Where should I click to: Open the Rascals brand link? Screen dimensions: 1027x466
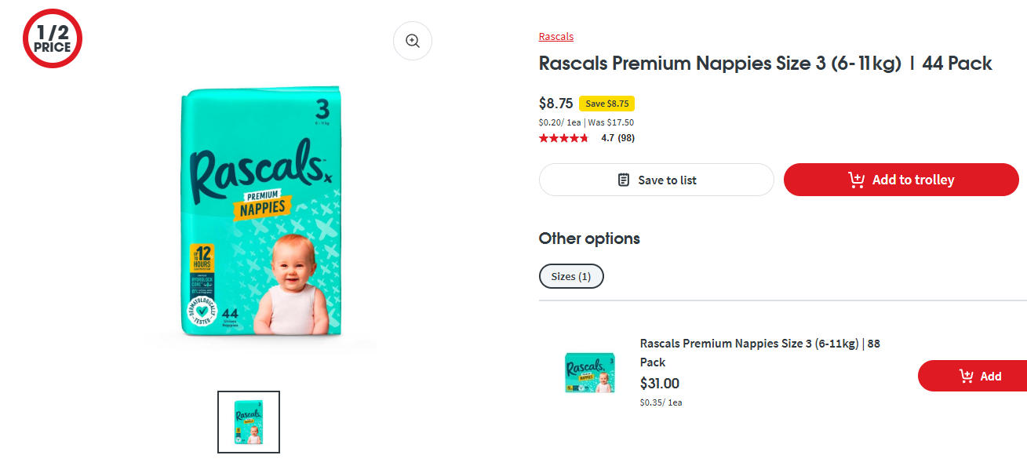click(x=556, y=36)
